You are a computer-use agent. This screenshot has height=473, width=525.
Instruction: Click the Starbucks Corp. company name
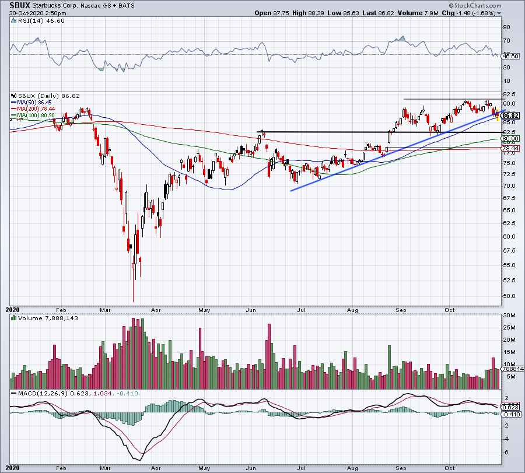(55, 6)
